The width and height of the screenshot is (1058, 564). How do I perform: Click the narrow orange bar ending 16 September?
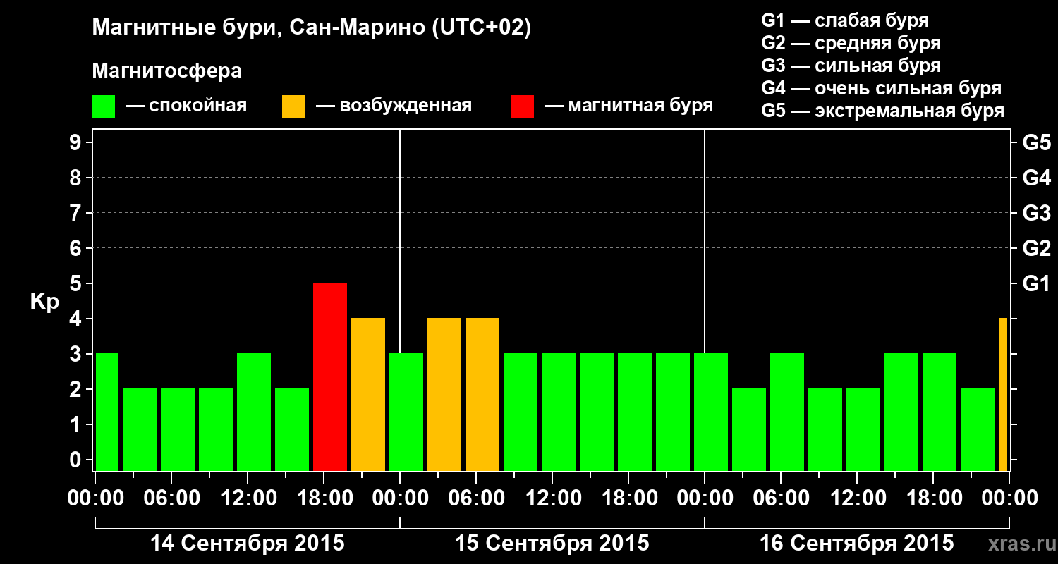point(1003,394)
